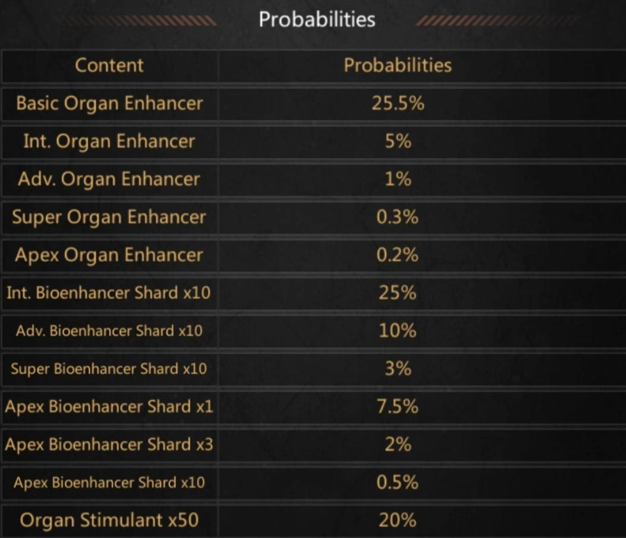
Task: Click Apex Bioenhancer Shard x1 entry
Action: pos(109,407)
